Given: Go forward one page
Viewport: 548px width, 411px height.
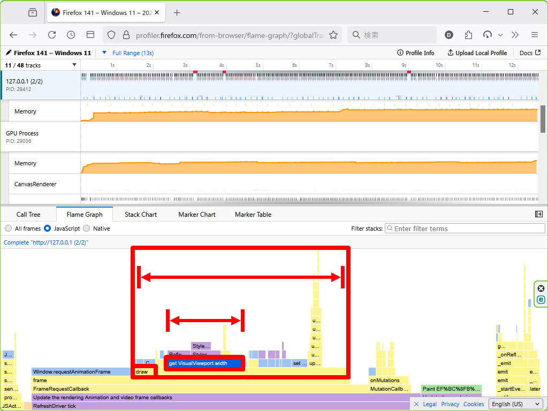Looking at the screenshot, I should tap(33, 35).
